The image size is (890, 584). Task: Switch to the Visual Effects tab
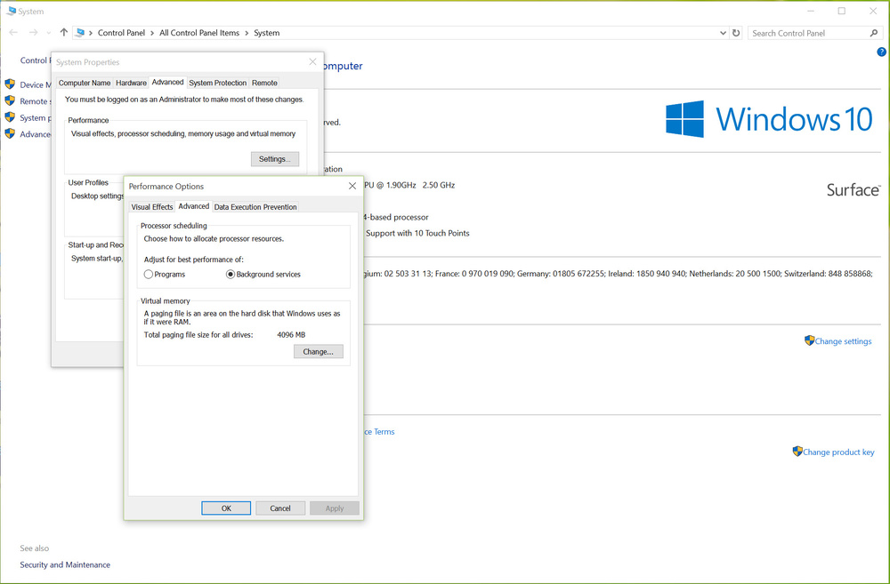(151, 207)
